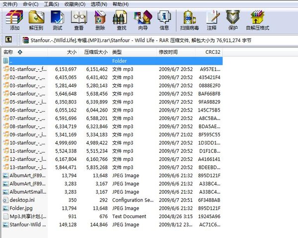Screen dimensions: 298x238
Task: Open the 注释 (Comment) tool
Action: pyautogui.click(x=213, y=17)
